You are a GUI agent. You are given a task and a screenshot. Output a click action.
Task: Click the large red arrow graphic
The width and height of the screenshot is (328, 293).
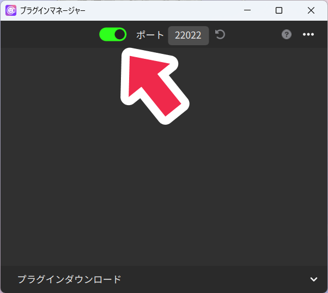tap(154, 84)
